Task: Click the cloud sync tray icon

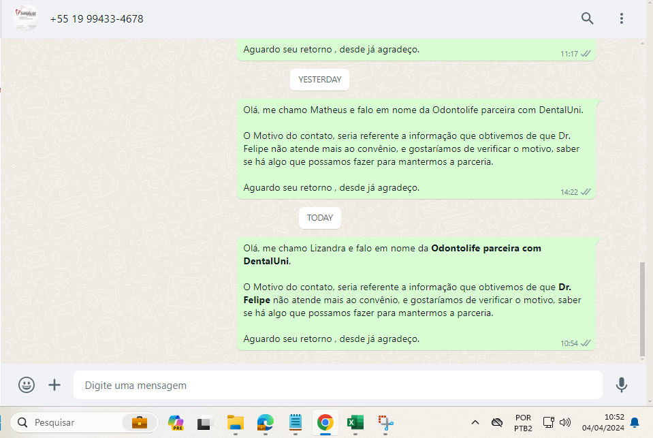Action: pyautogui.click(x=497, y=422)
